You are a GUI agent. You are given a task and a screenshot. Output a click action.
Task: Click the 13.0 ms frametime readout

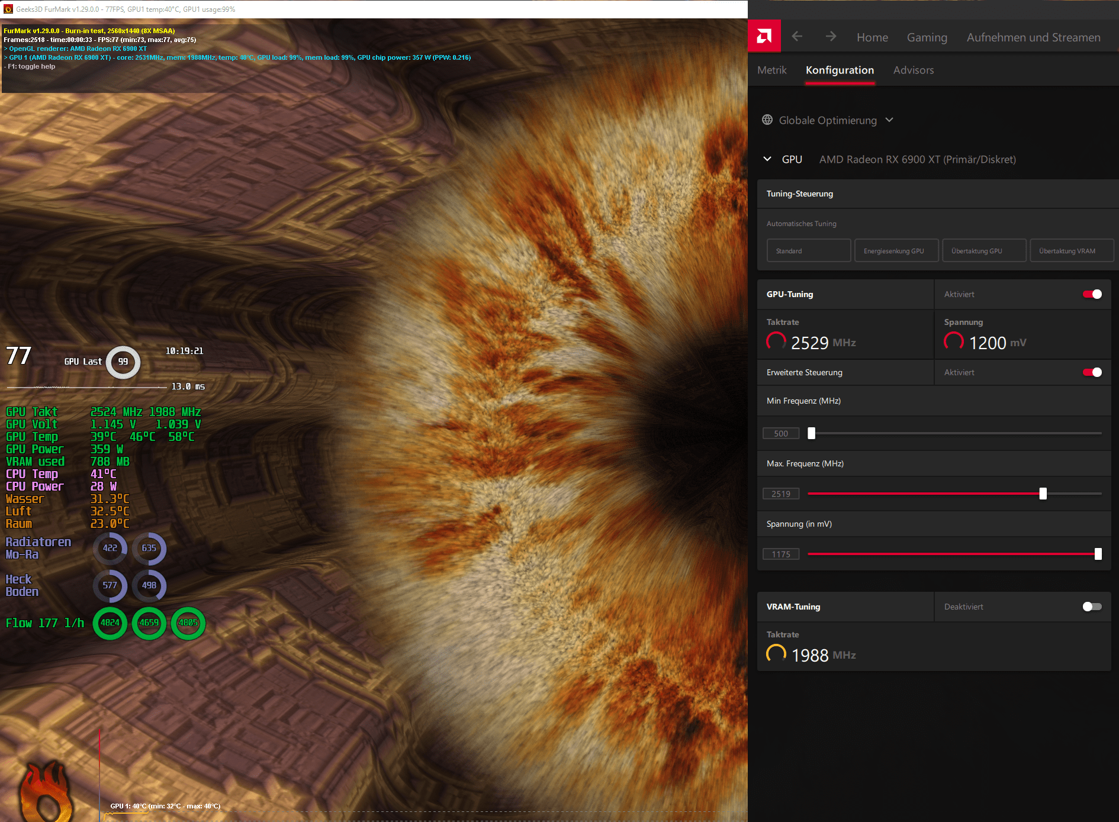coord(188,386)
